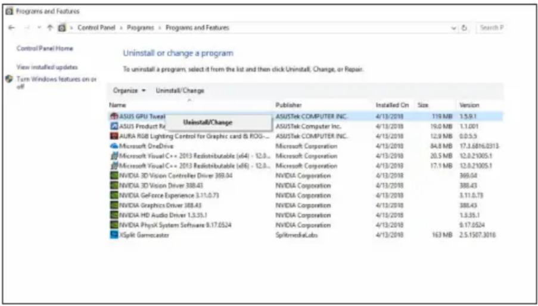Select the Microsoft OneDrive row
The image size is (538, 306).
coord(306,146)
